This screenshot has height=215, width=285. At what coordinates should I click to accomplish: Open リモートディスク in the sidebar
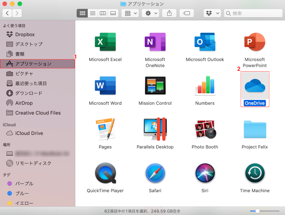click(38, 163)
